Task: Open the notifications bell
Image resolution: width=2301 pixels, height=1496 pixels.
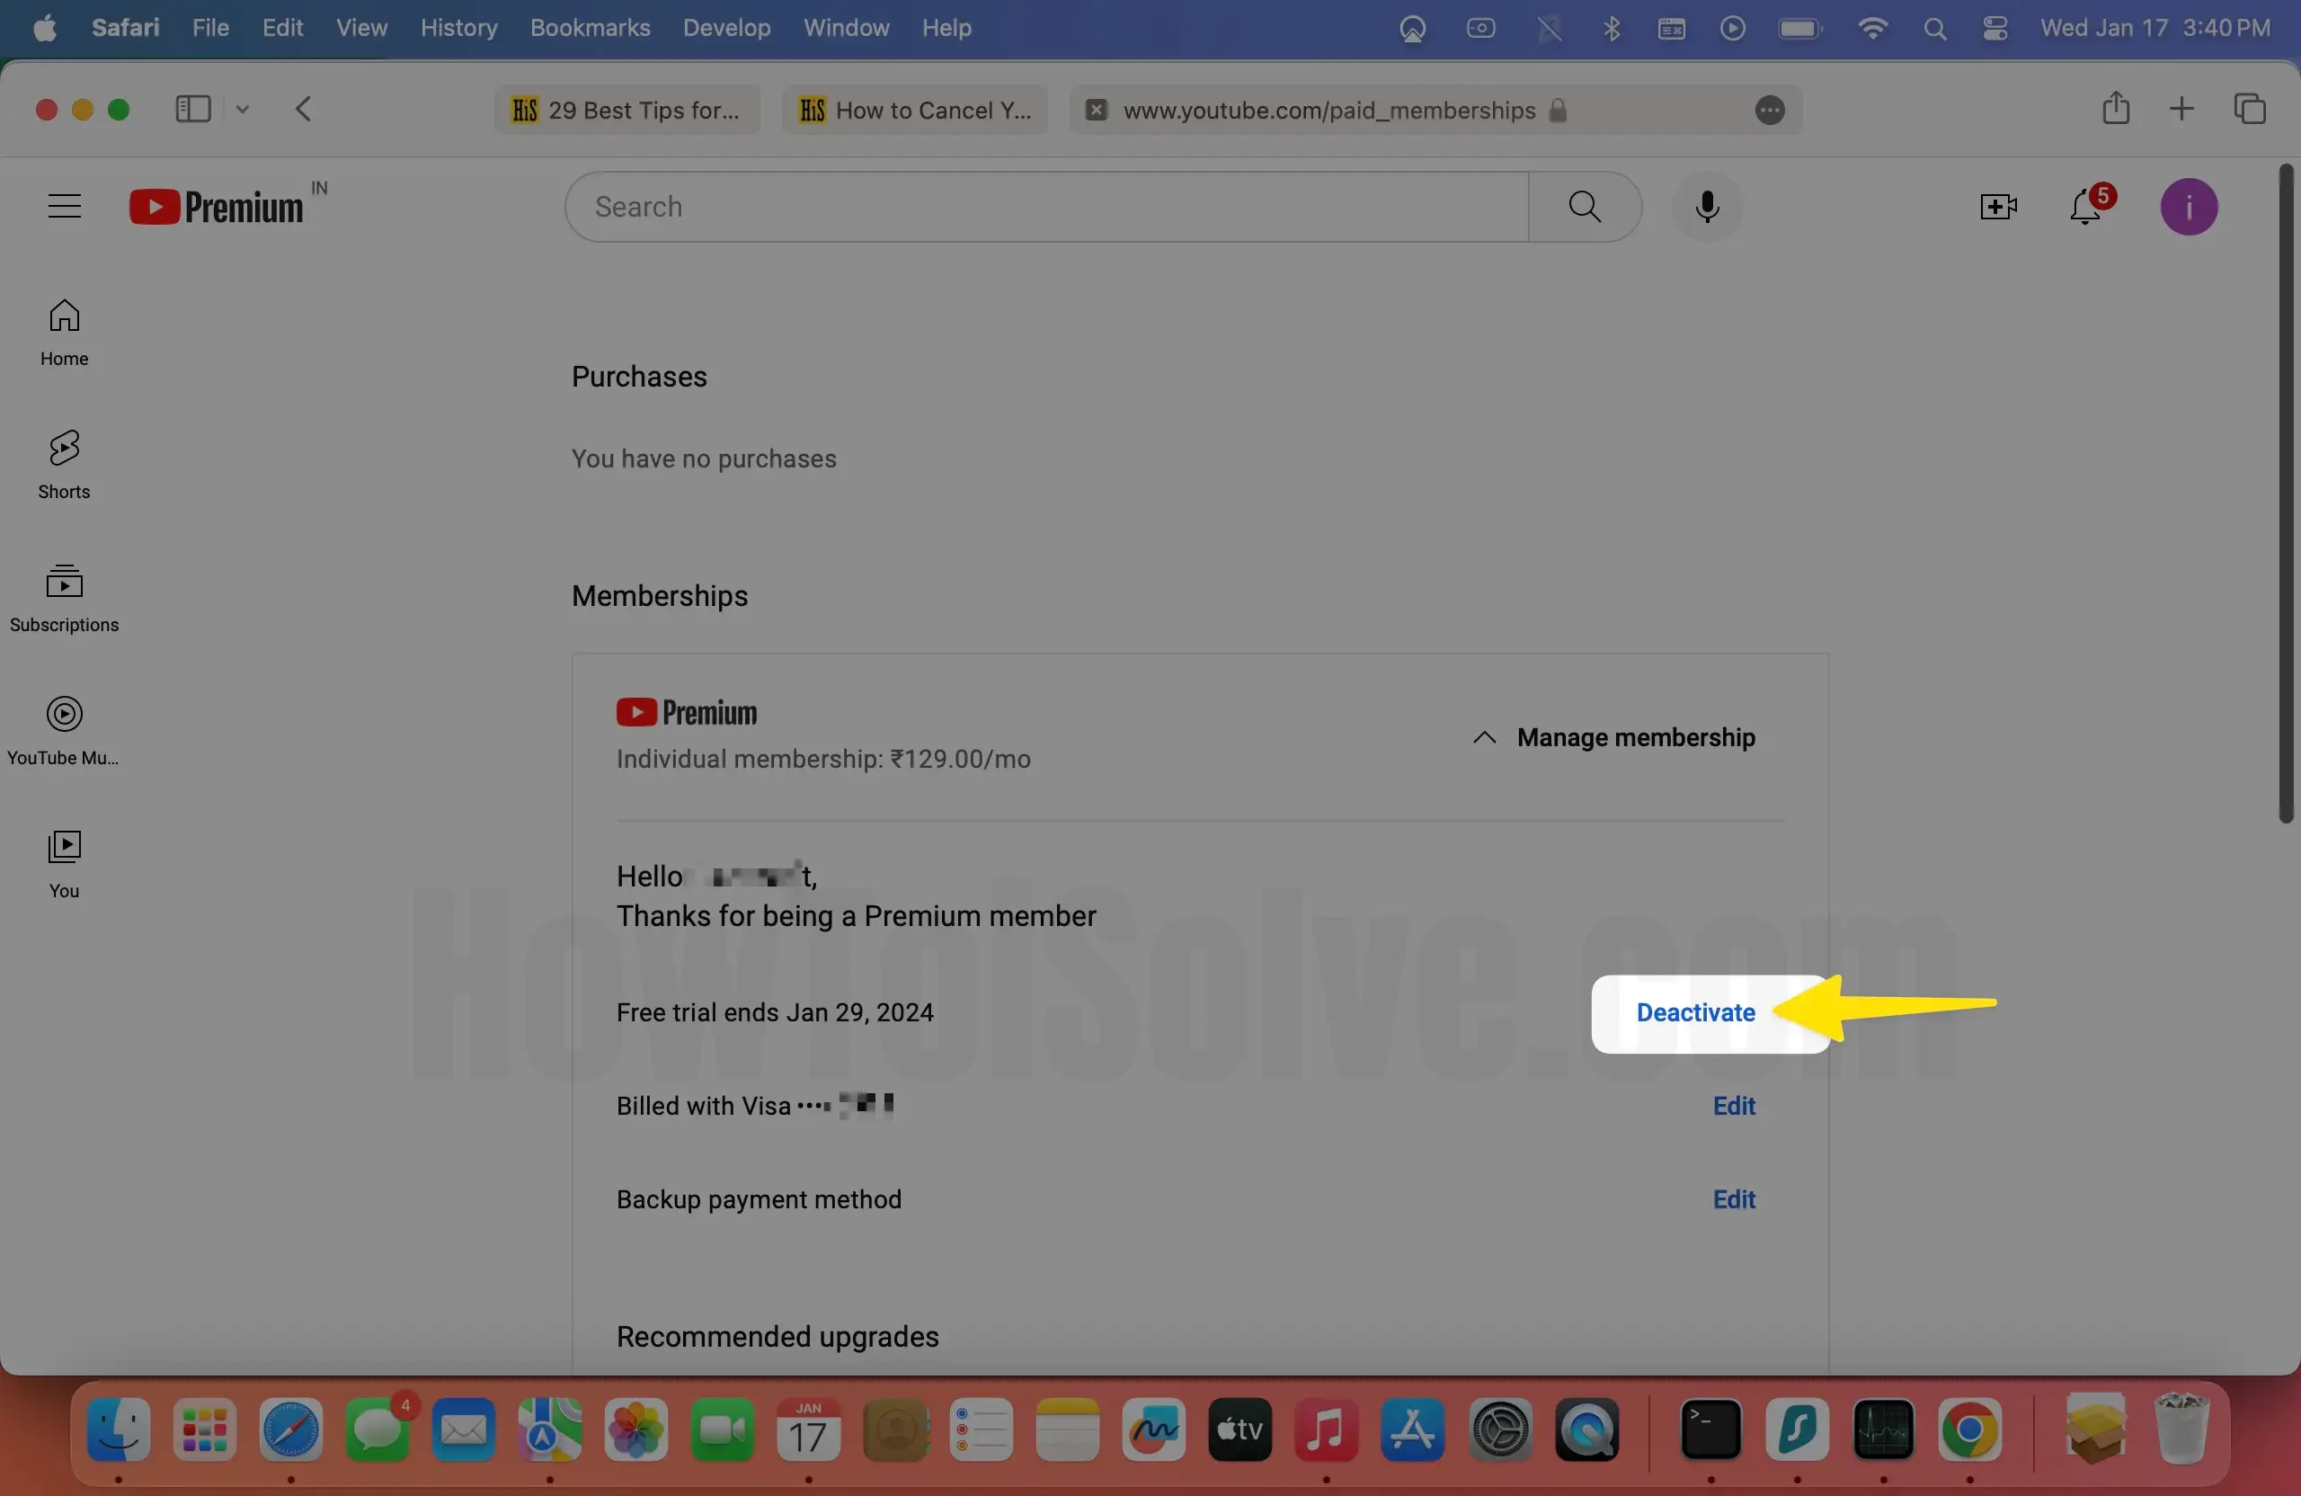Action: click(2085, 206)
